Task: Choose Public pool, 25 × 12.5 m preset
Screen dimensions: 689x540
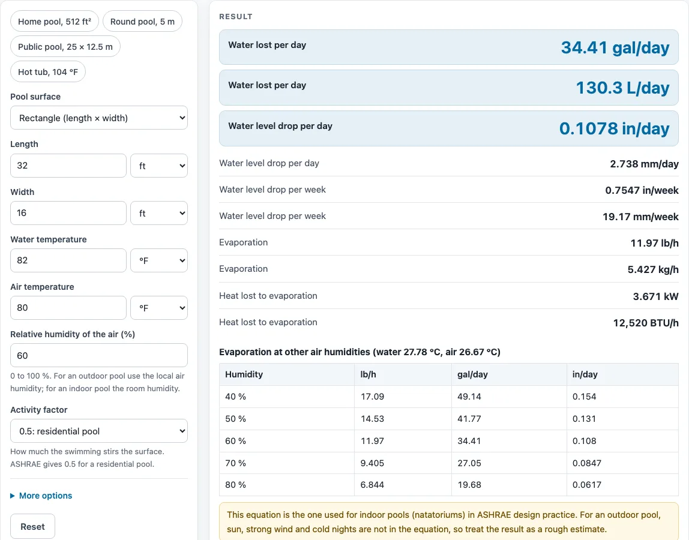Action: point(65,47)
